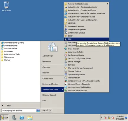The image size is (128, 121).
Task: Open Control Panel from Start menu
Action: (x=47, y=79)
